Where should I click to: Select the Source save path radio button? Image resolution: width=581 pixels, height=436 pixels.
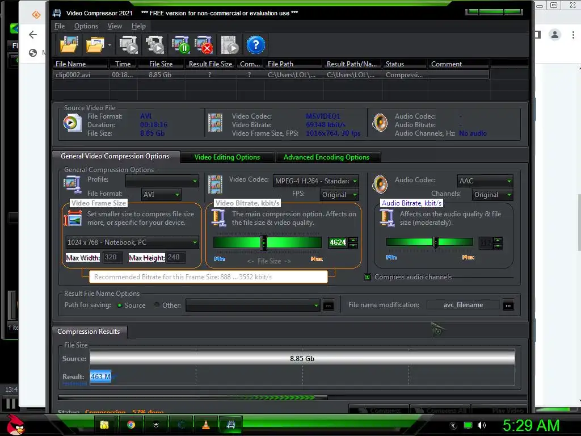click(x=120, y=305)
